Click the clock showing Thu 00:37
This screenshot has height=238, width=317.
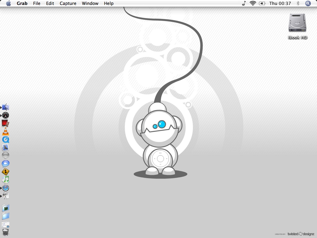[280, 3]
